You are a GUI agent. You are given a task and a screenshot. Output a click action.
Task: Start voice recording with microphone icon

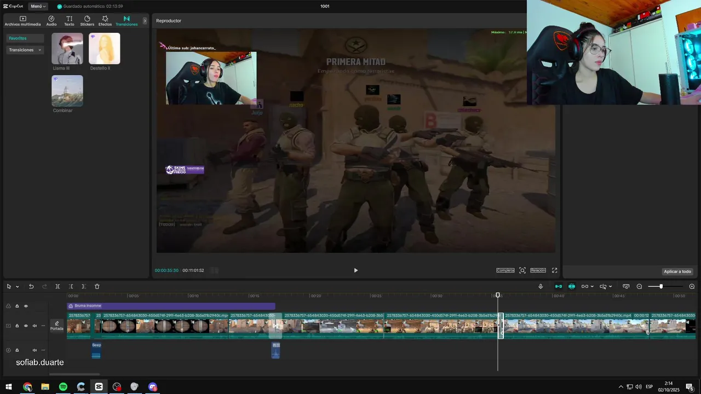[x=541, y=287]
